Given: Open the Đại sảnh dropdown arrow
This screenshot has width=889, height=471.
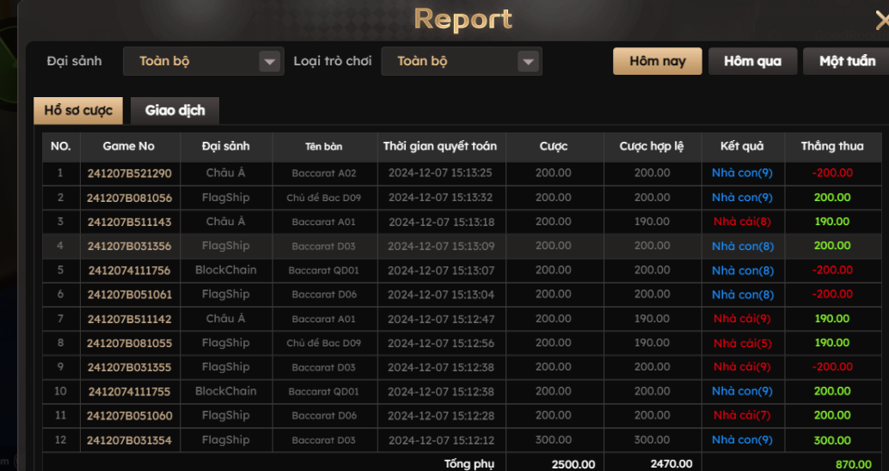Looking at the screenshot, I should (x=270, y=62).
